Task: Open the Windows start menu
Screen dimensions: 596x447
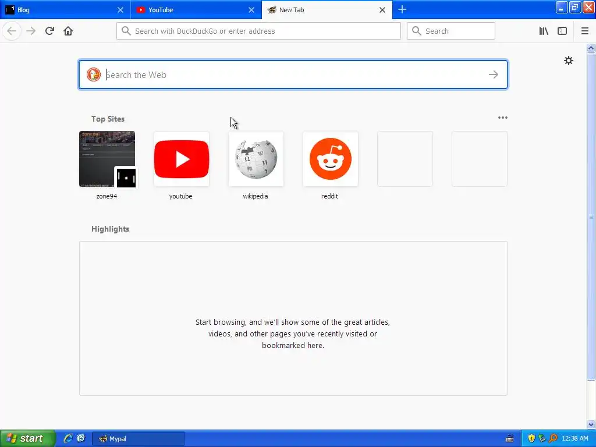Action: point(28,438)
